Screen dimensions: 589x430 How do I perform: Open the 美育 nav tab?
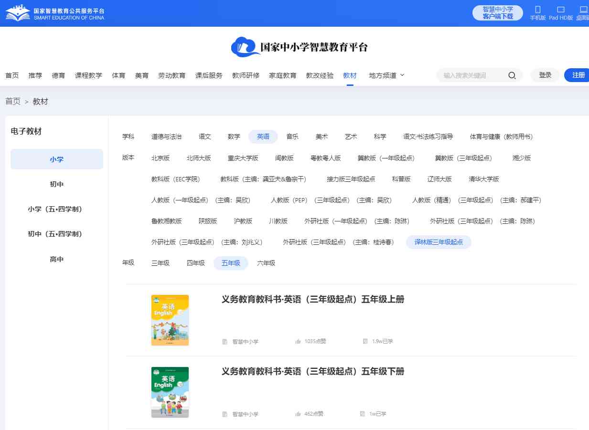[x=142, y=75]
